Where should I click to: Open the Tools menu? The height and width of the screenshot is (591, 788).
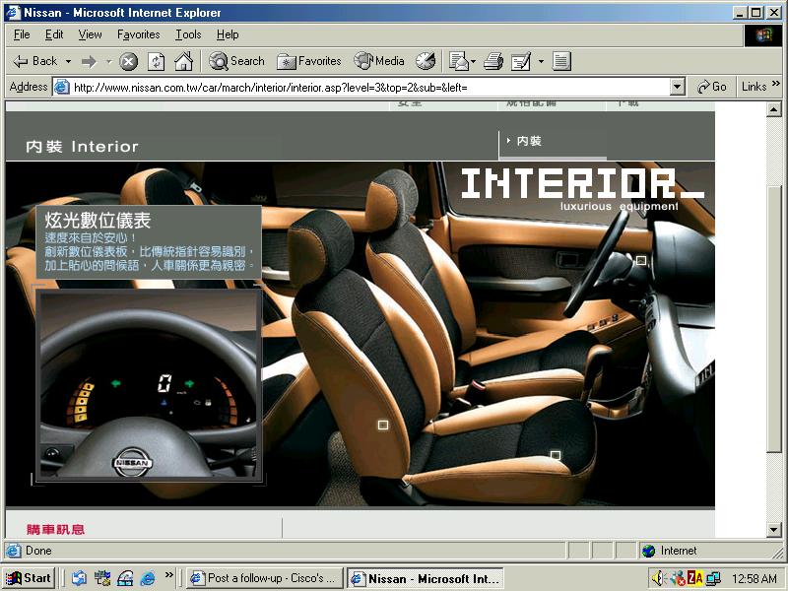point(188,34)
